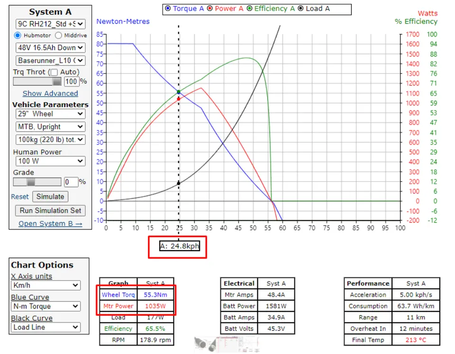This screenshot has width=455, height=354.
Task: Open the MTB, Upright frame dropdown
Action: (x=51, y=127)
